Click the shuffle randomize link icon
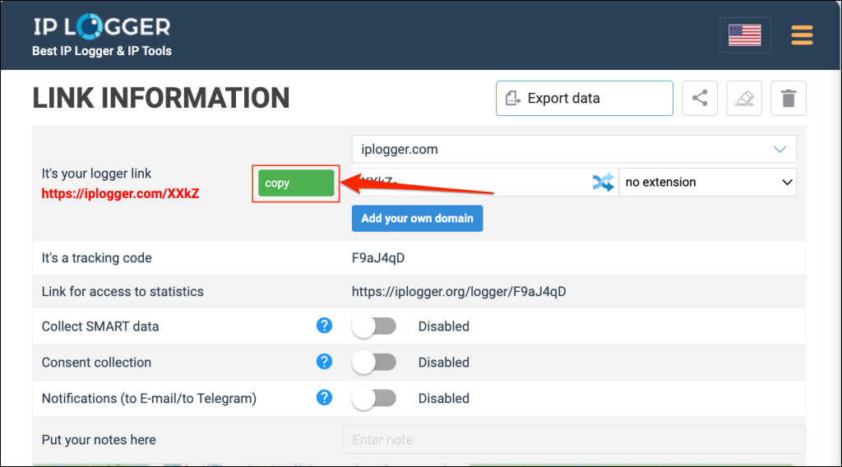Image resolution: width=842 pixels, height=467 pixels. pyautogui.click(x=603, y=183)
